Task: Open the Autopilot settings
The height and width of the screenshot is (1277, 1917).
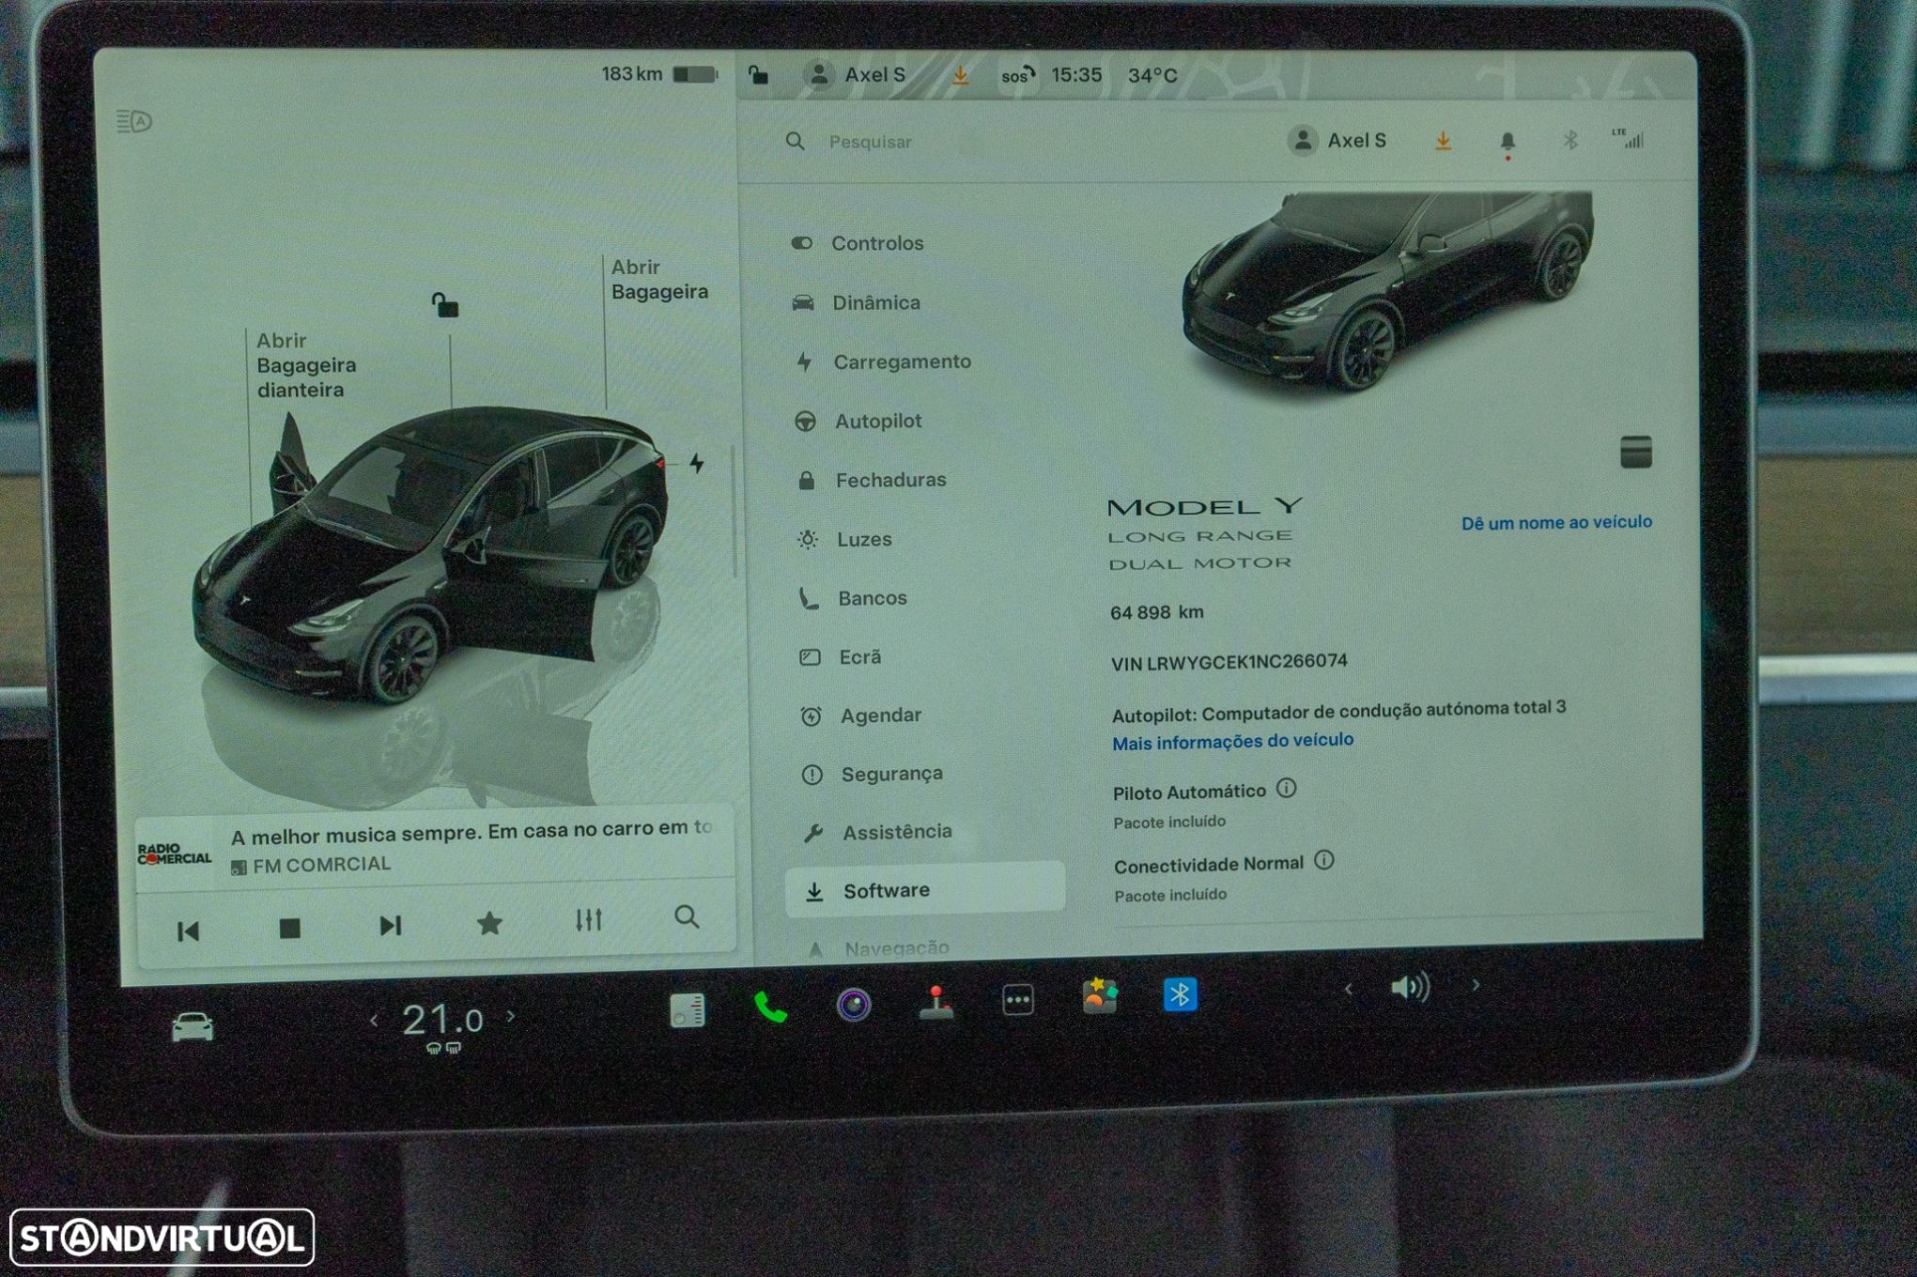Action: [858, 421]
